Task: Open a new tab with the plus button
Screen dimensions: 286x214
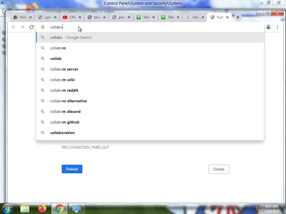Action: [x=238, y=17]
